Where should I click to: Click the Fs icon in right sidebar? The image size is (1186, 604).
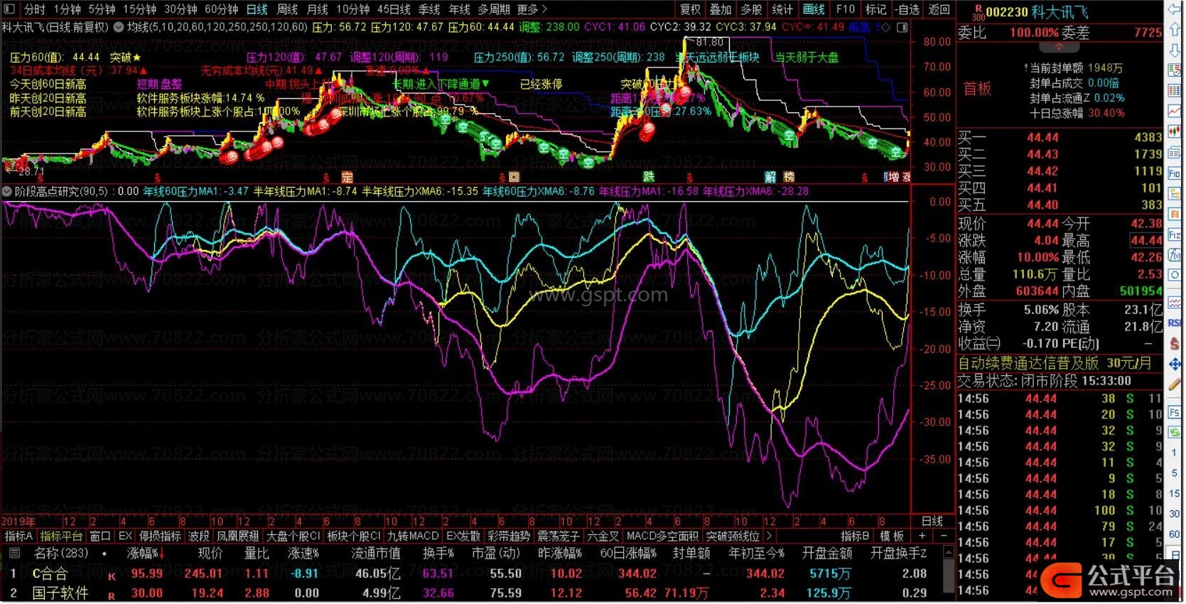point(1175,412)
